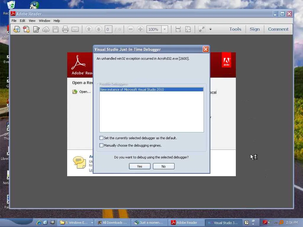Minimize the Adobe Reader window

(275, 14)
